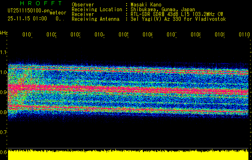Click the 0110 time marker at the right
This screenshot has height=160, width=252.
click(x=244, y=35)
